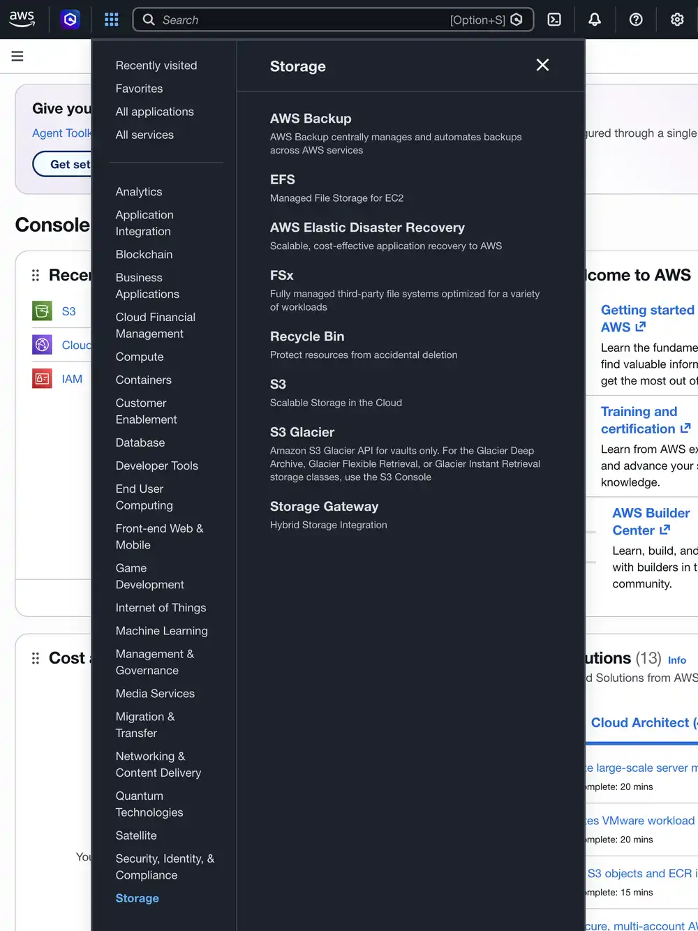Viewport: 698px width, 931px height.
Task: Toggle the hamburger navigation menu
Action: 17,56
